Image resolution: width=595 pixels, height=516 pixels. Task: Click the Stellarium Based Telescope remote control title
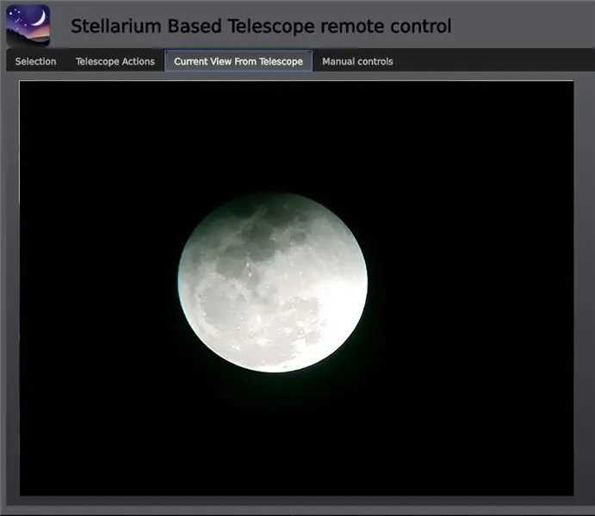point(261,26)
